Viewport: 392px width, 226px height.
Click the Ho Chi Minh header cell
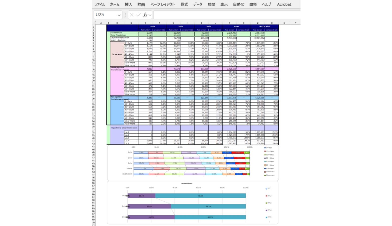265,26
